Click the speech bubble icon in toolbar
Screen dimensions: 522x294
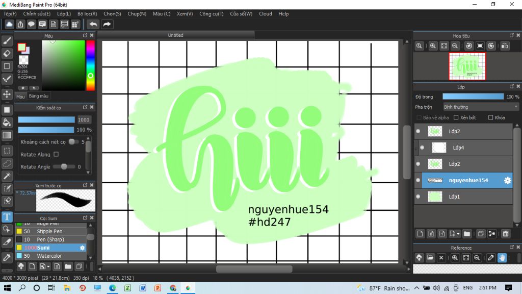(31, 24)
